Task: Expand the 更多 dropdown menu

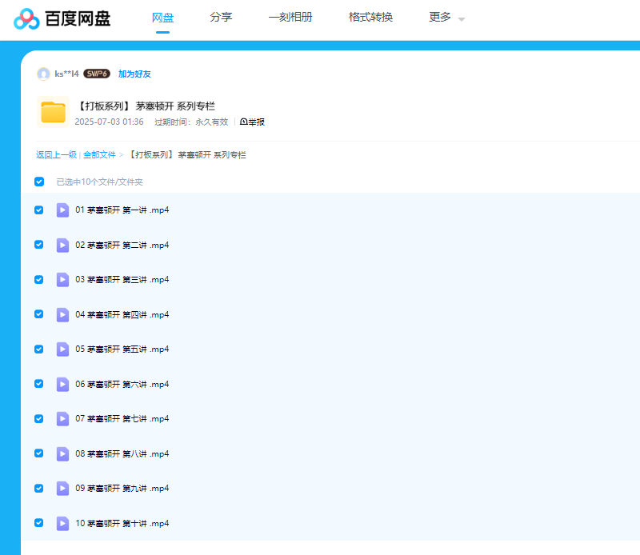Action: click(446, 18)
